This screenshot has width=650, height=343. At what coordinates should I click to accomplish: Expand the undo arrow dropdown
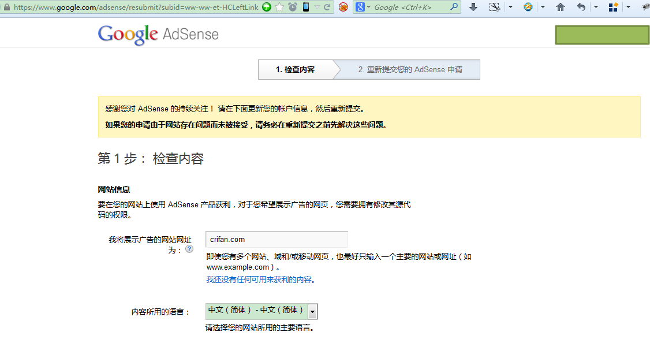tap(596, 7)
